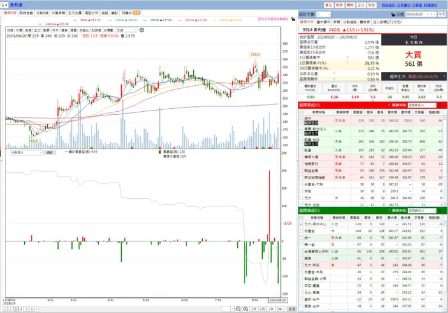448x313 pixels.
Task: Switch to the 即時走勢 tab
Action: 26,13
